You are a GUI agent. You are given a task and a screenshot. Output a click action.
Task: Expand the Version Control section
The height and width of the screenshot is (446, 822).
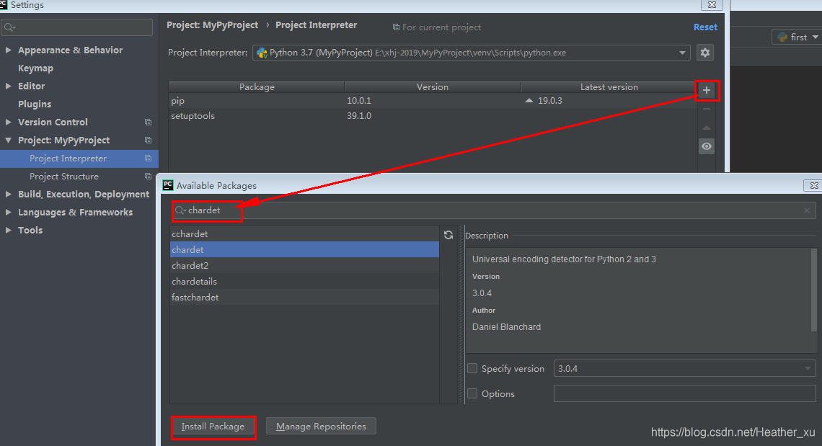coord(9,122)
